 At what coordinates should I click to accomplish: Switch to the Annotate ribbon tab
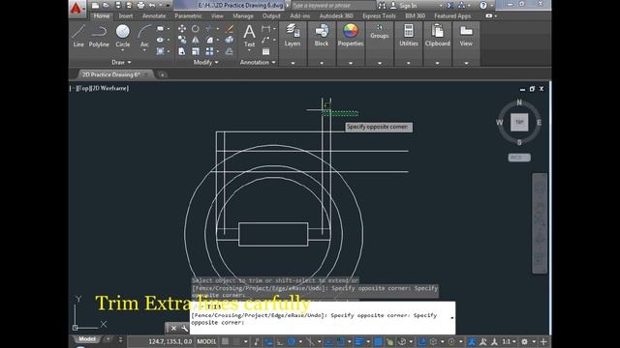click(154, 16)
